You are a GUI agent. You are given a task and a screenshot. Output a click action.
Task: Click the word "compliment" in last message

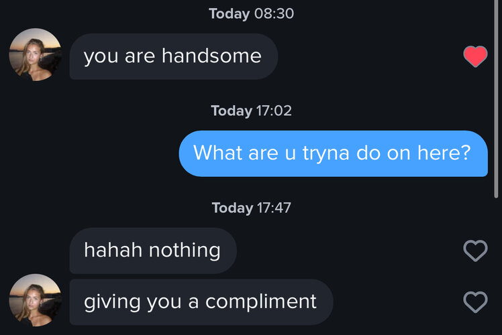(x=261, y=302)
